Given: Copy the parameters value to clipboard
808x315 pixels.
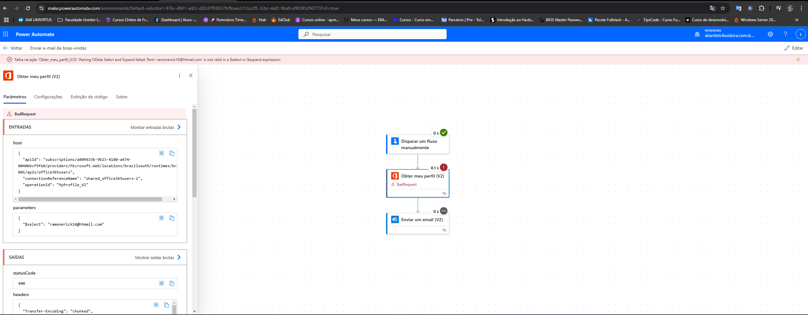Looking at the screenshot, I should (172, 218).
